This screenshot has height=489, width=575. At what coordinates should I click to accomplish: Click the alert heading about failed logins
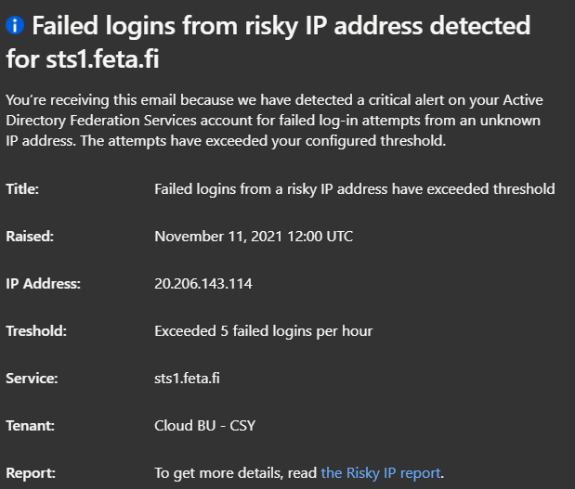[x=268, y=42]
